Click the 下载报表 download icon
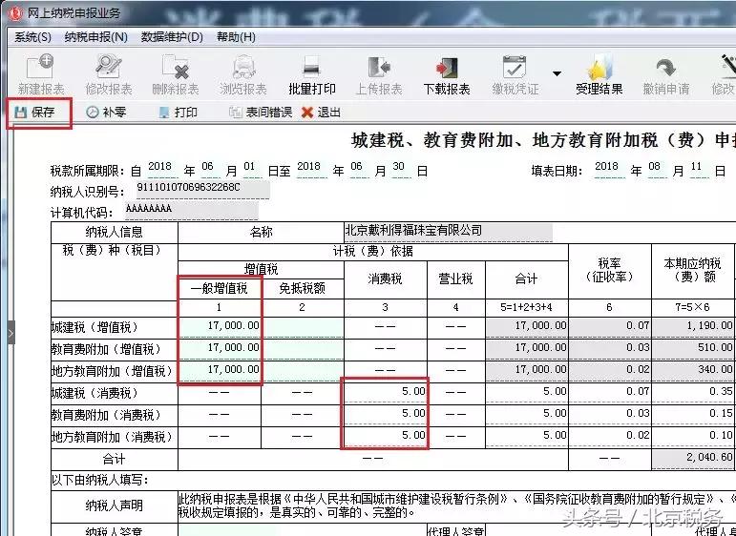The height and width of the screenshot is (536, 736). coord(447,75)
